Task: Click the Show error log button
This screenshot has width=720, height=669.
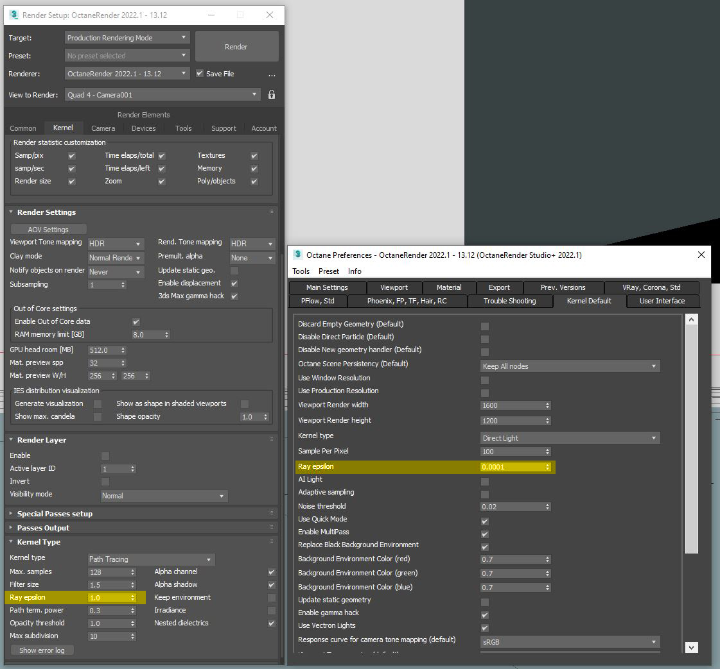Action: [42, 650]
